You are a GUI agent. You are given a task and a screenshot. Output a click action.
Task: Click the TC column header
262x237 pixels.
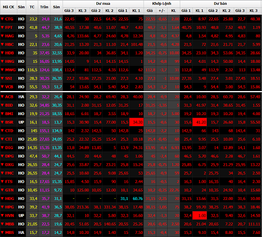32,7
